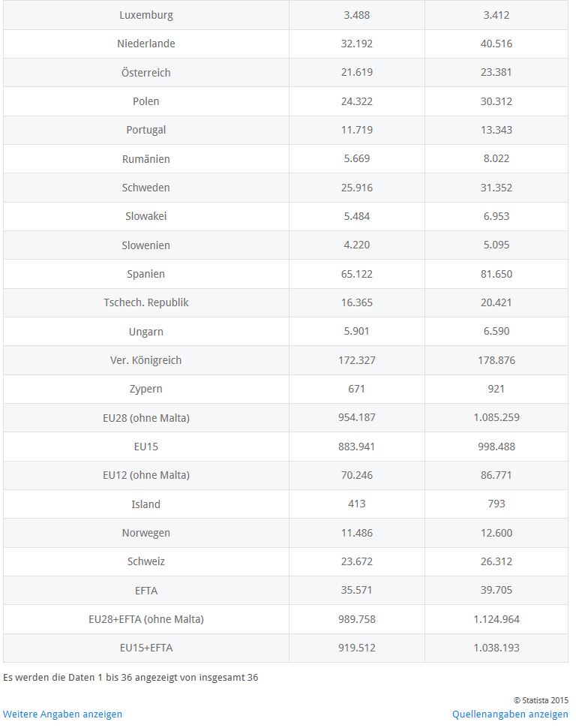Open the "Weitere Angaben anzeigen" link
The width and height of the screenshot is (576, 728).
tap(62, 714)
